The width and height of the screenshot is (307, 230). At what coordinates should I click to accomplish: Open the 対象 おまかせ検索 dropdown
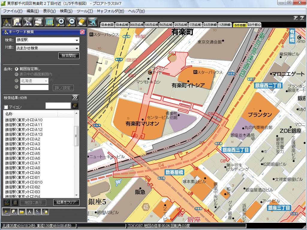(x=77, y=48)
